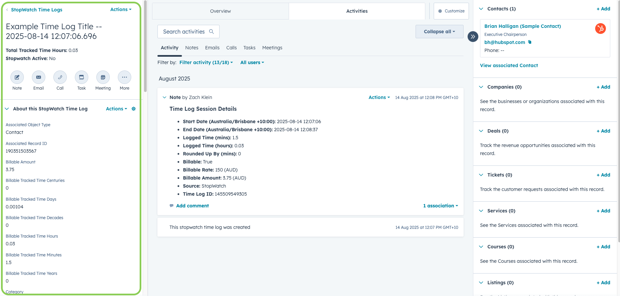Collapse the About this StopWatch Time Log section
Image resolution: width=620 pixels, height=296 pixels.
7,109
